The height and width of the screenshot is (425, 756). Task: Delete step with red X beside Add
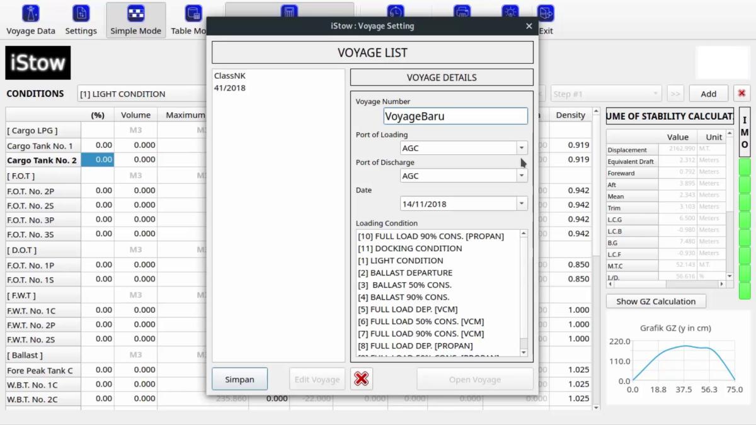tap(742, 93)
